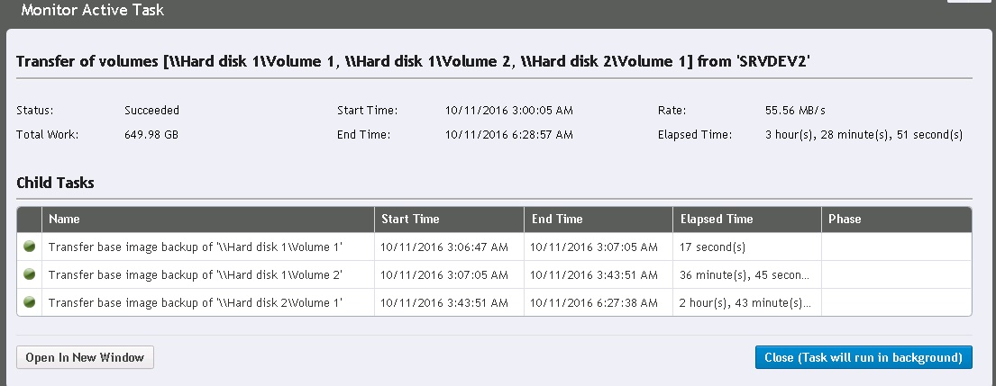The image size is (996, 386).
Task: Click green status icon for Hard disk 2 Volume 1
Action: pos(29,302)
